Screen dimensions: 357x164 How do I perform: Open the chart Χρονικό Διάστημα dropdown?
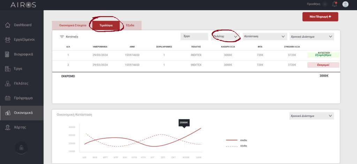click(x=311, y=116)
